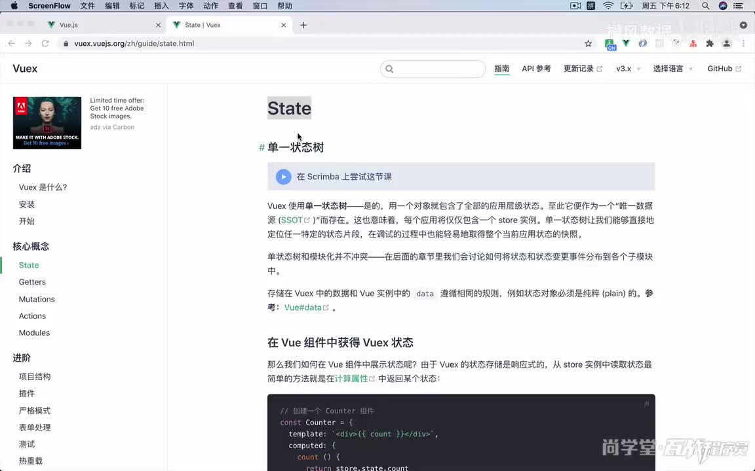Go forward to next page
Screen dimensions: 755x471
pyautogui.click(x=28, y=43)
